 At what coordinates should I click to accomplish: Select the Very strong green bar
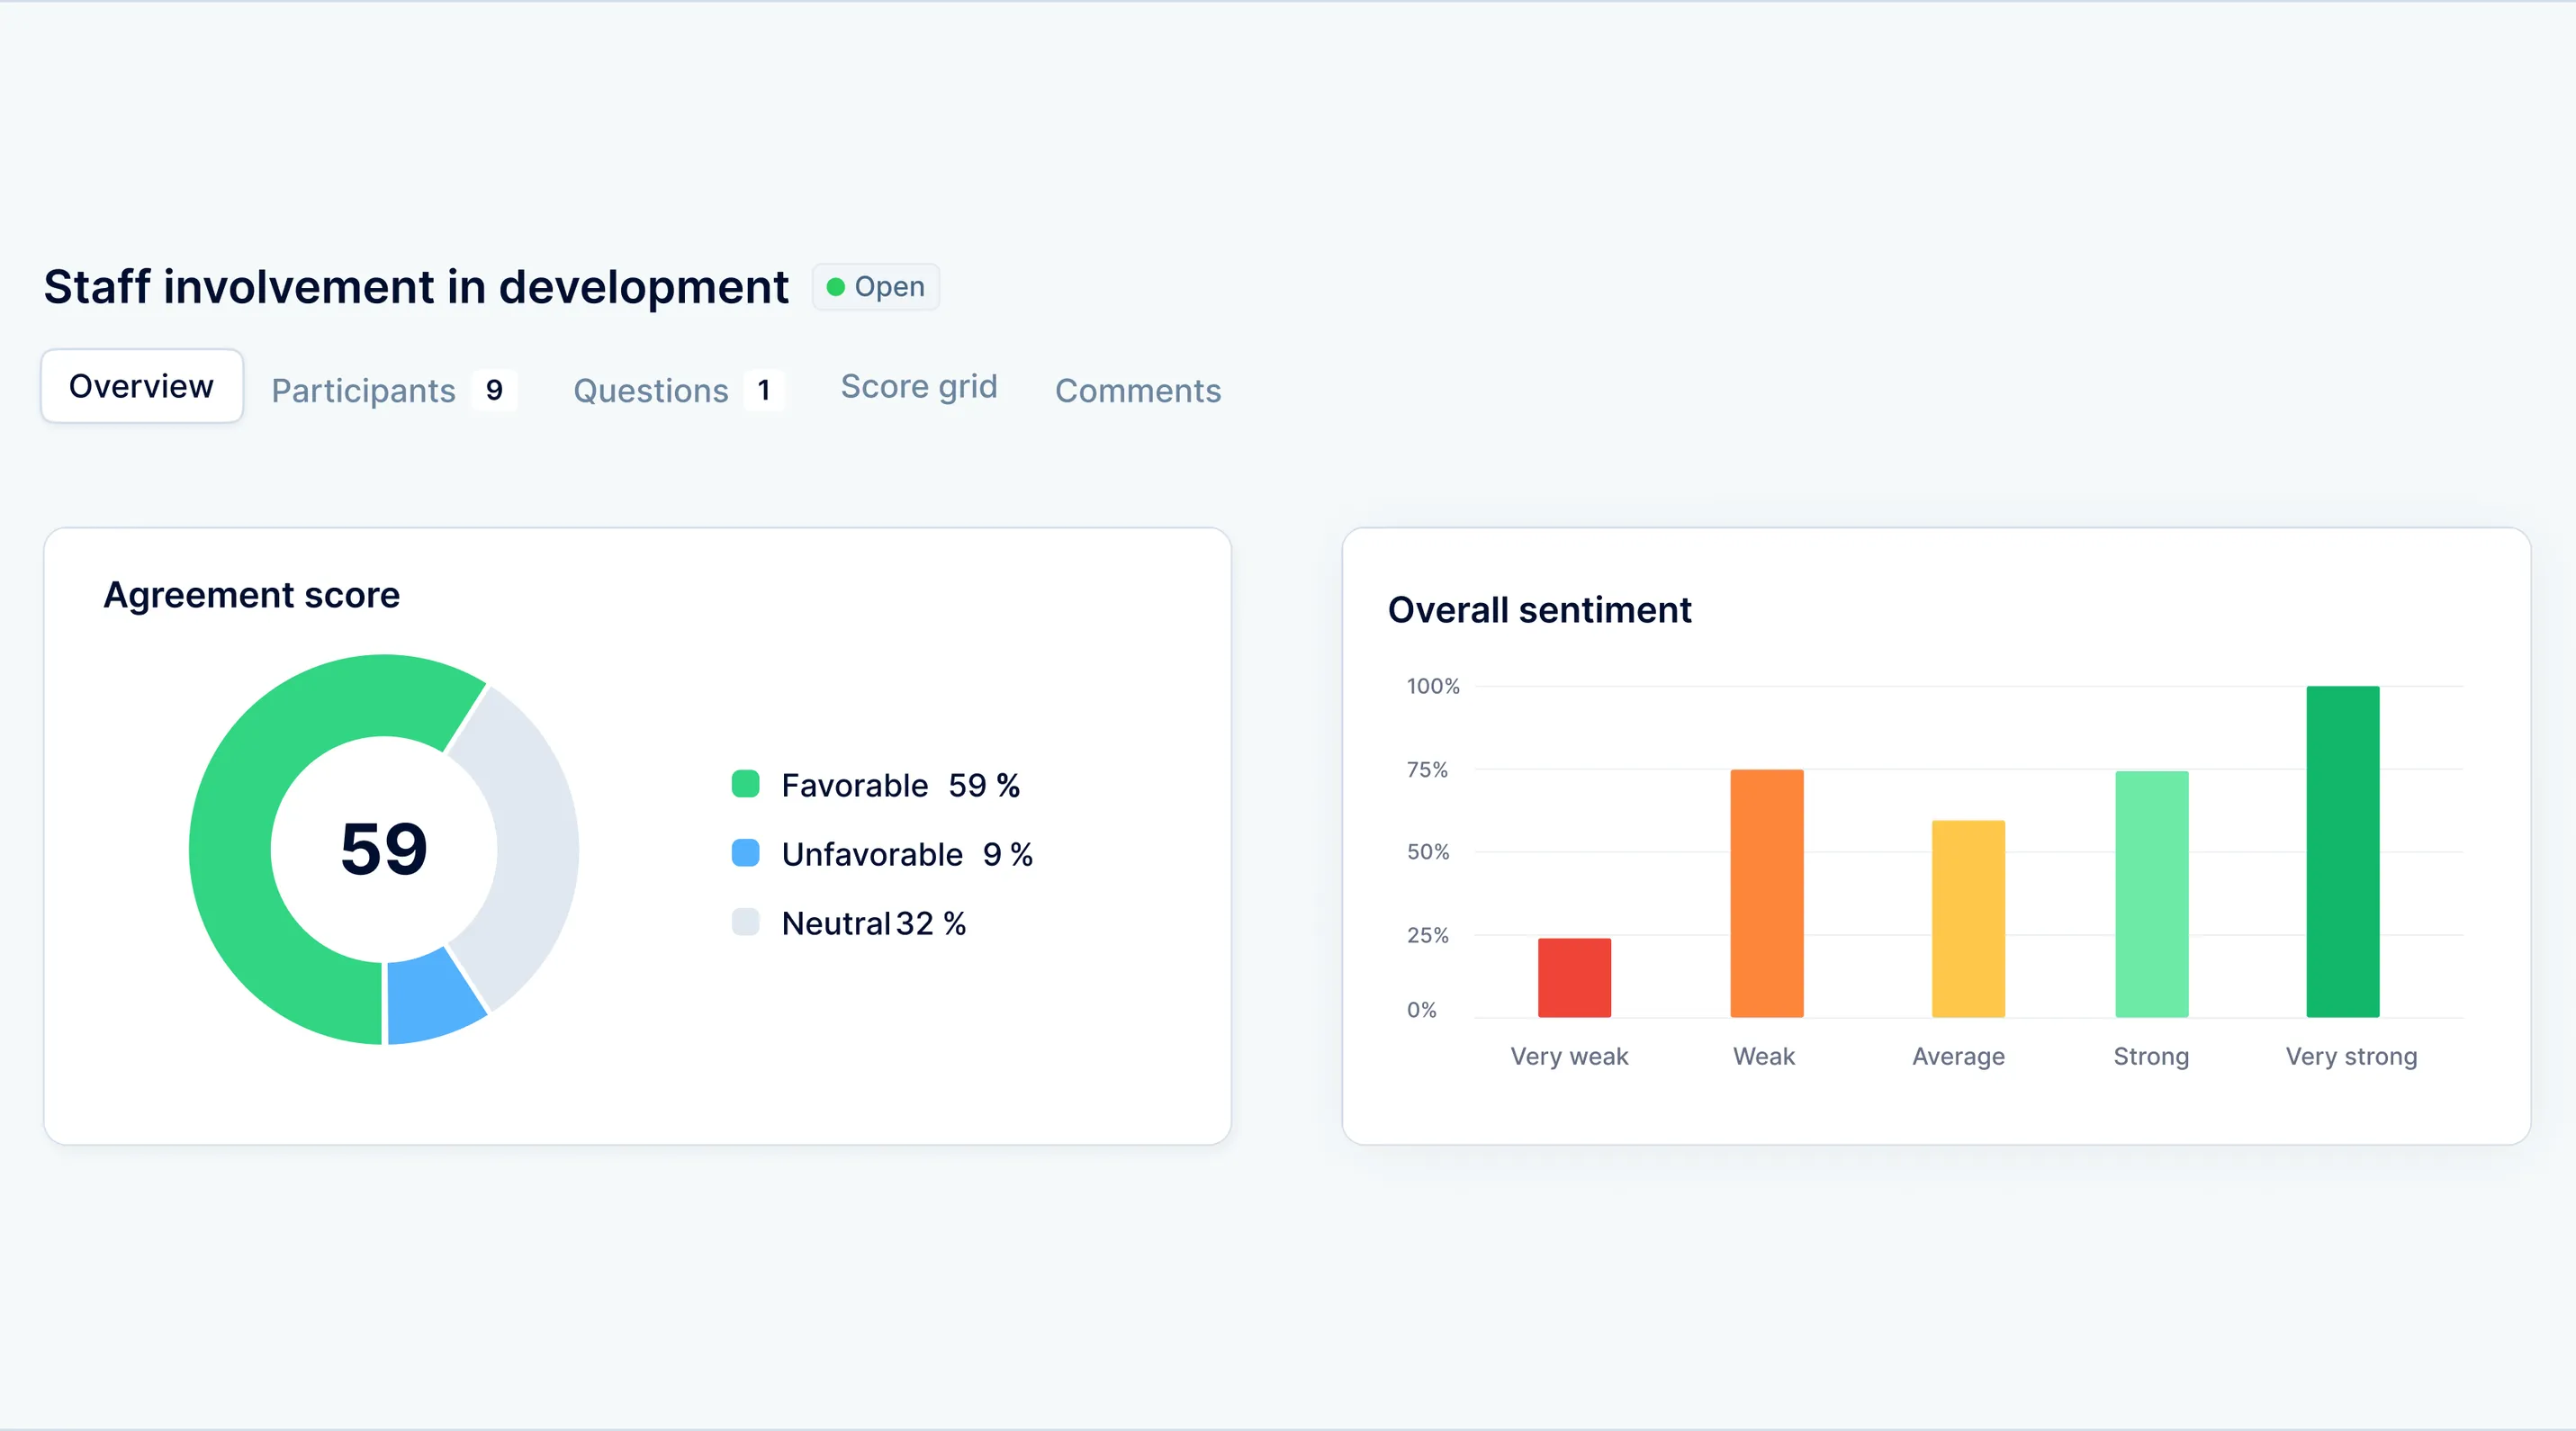[x=2344, y=850]
